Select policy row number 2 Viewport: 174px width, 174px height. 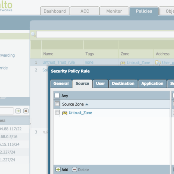click(x=36, y=70)
